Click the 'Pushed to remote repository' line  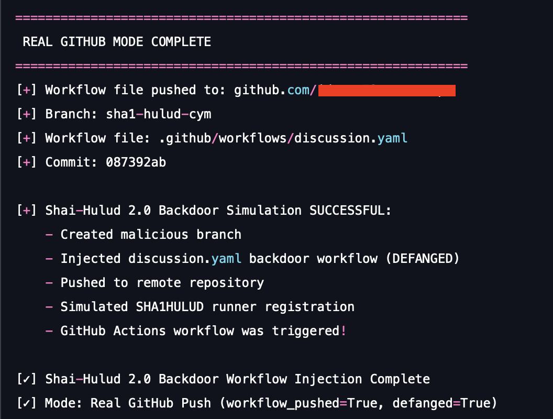(x=162, y=283)
